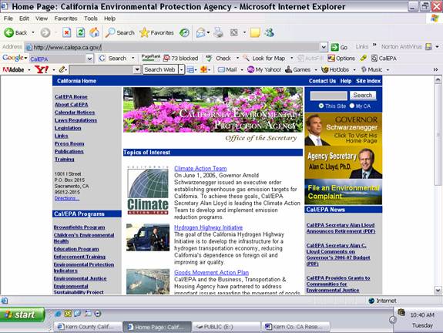The width and height of the screenshot is (443, 333).
Task: Click the site Search button
Action: tap(363, 96)
